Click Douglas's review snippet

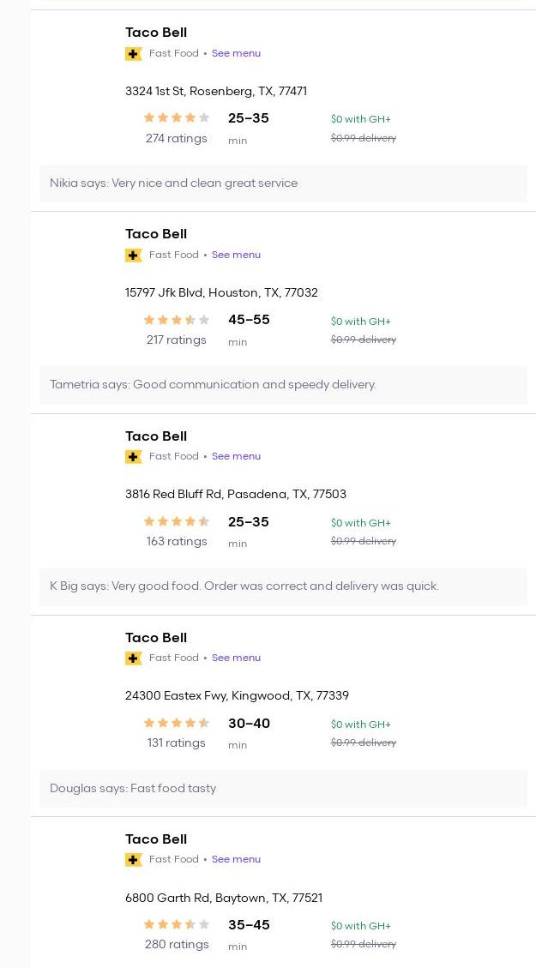click(133, 789)
